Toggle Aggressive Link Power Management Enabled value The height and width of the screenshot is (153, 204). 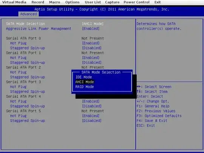tap(91, 29)
